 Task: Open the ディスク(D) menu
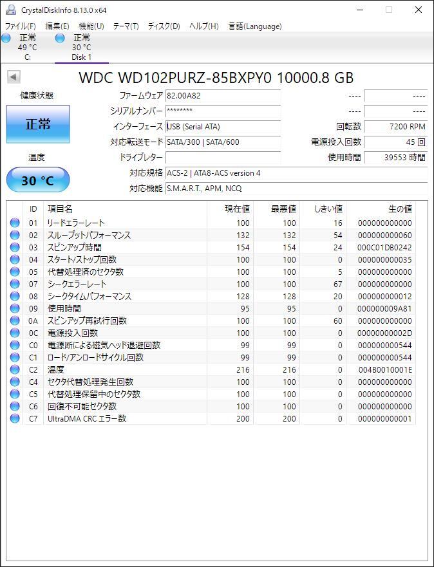point(164,26)
